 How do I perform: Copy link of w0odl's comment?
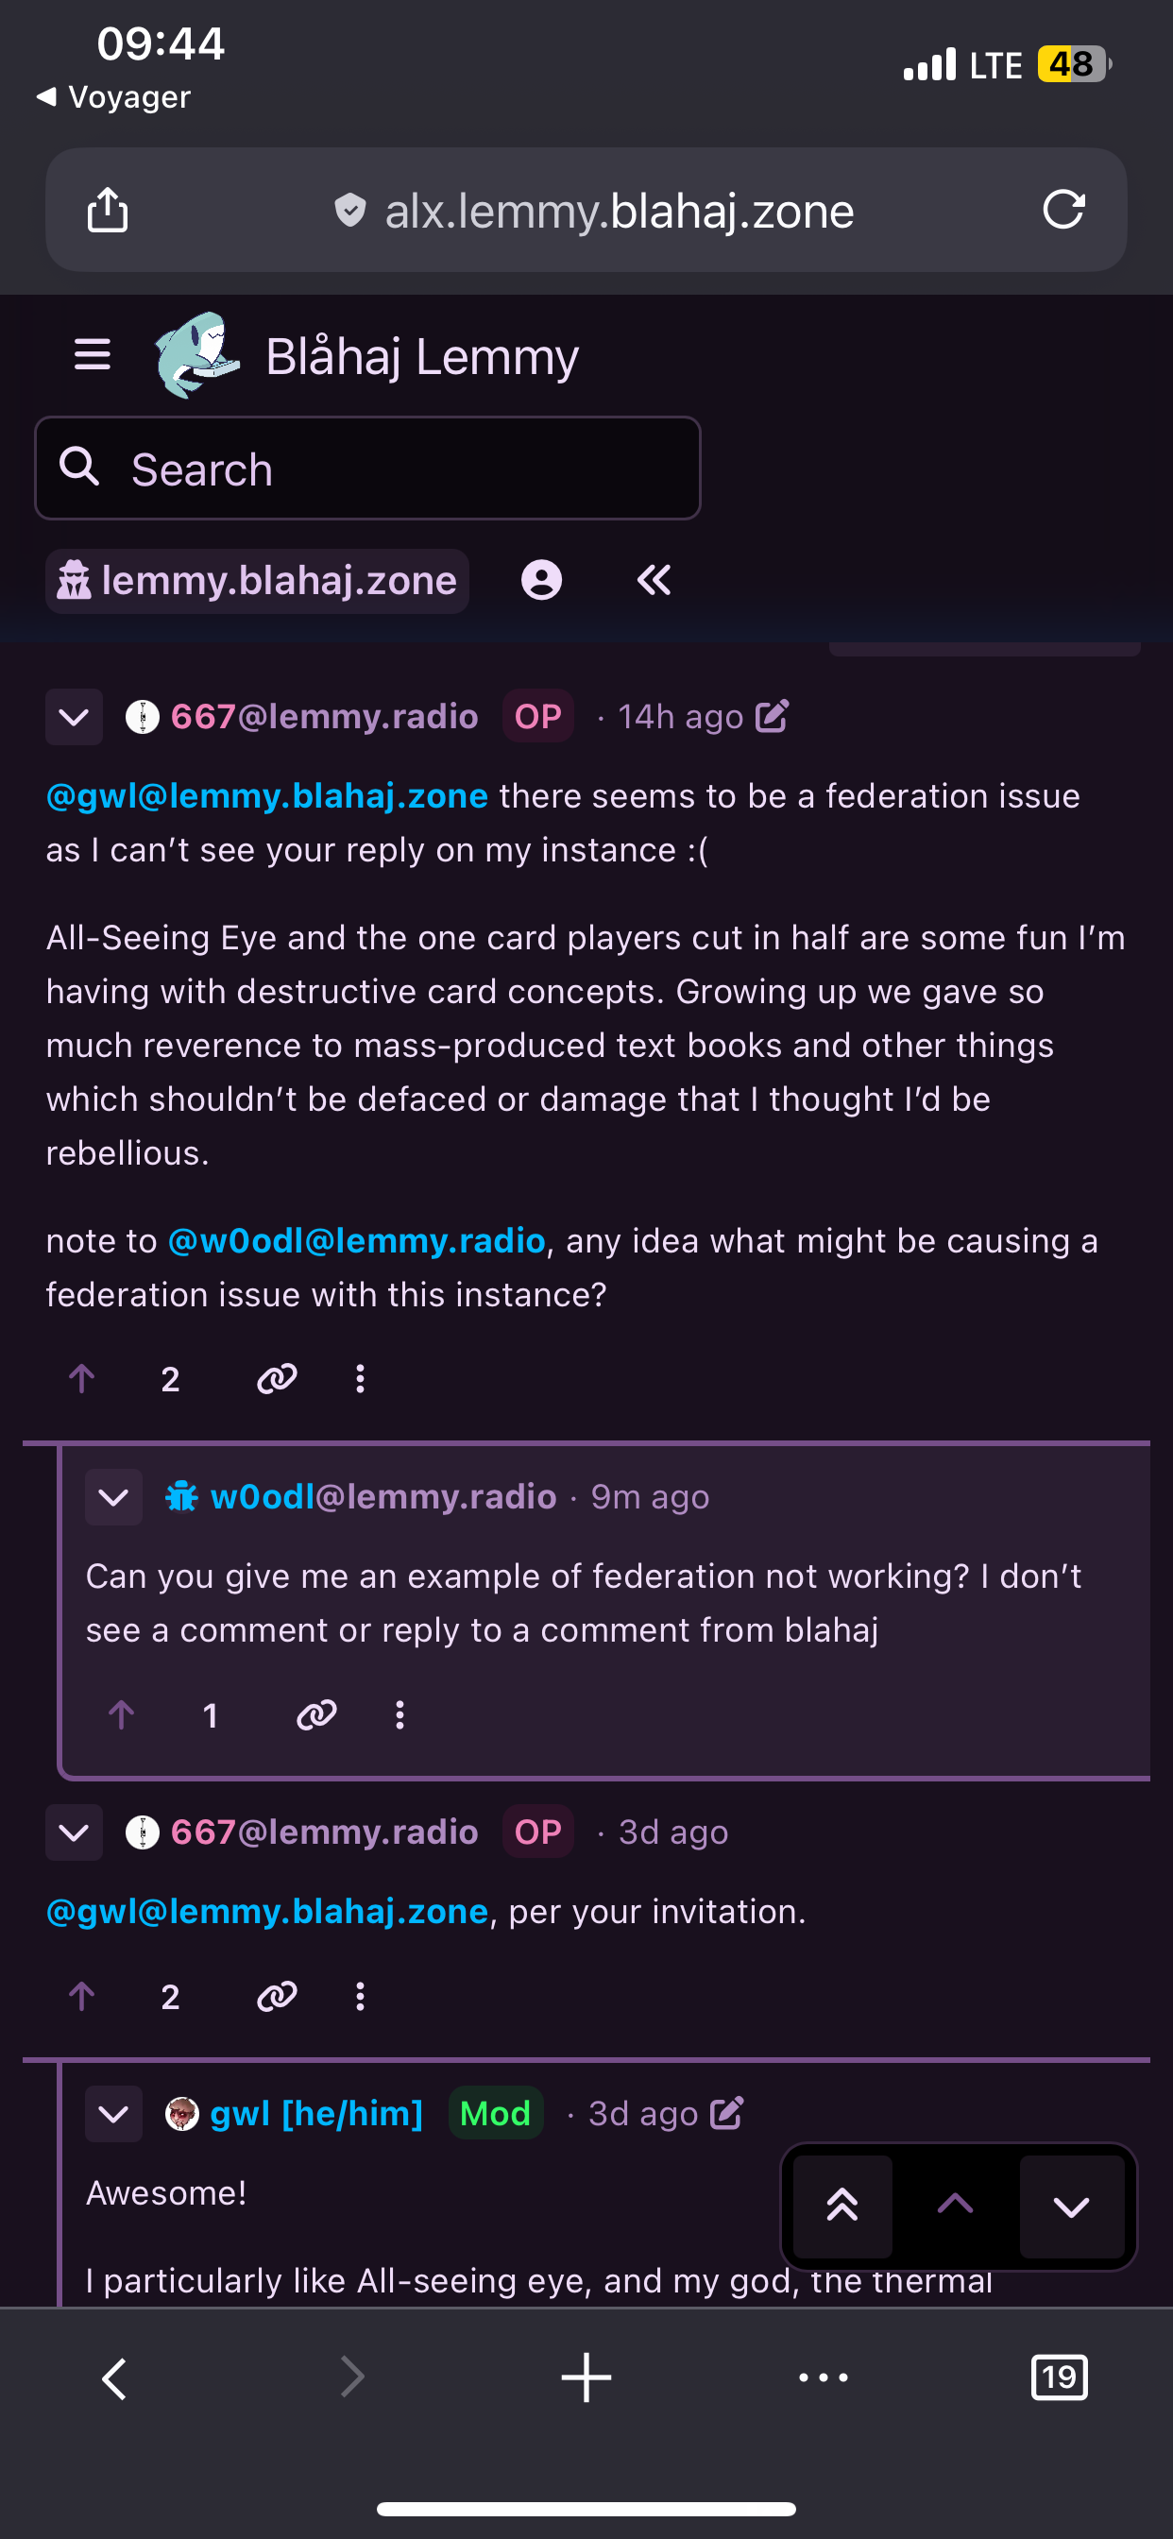point(316,1715)
